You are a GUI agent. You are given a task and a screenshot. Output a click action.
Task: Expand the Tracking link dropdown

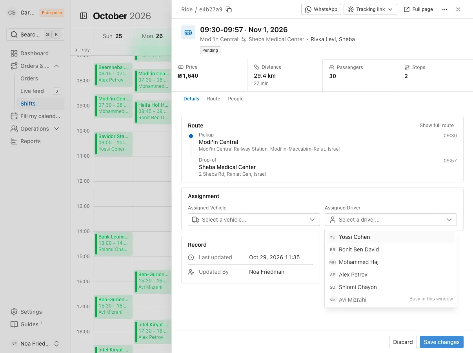pyautogui.click(x=370, y=9)
